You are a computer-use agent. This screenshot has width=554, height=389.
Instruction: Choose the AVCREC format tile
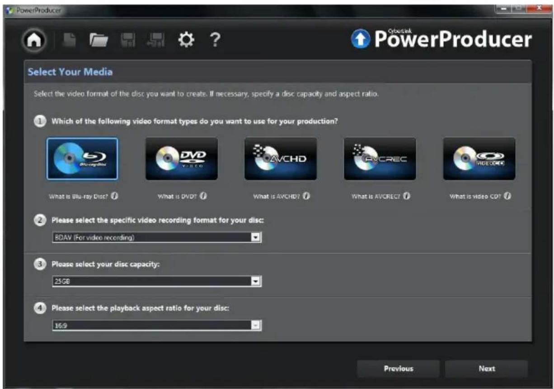click(380, 159)
